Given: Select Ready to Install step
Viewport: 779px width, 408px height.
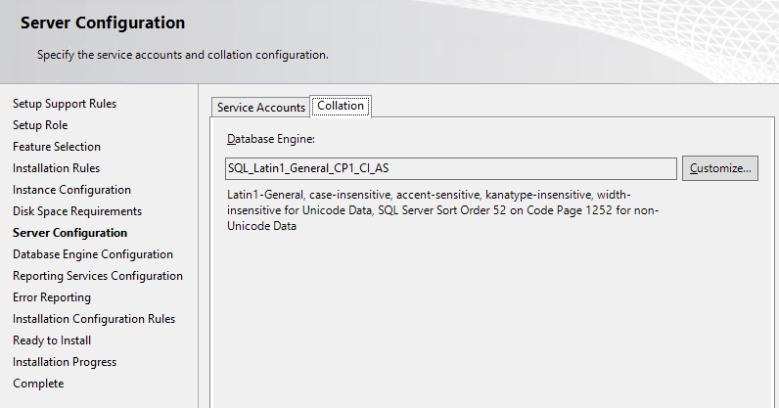Looking at the screenshot, I should coord(52,340).
